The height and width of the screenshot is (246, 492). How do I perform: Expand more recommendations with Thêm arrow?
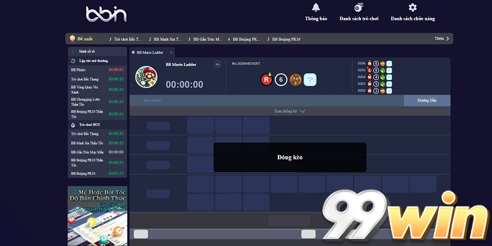442,39
